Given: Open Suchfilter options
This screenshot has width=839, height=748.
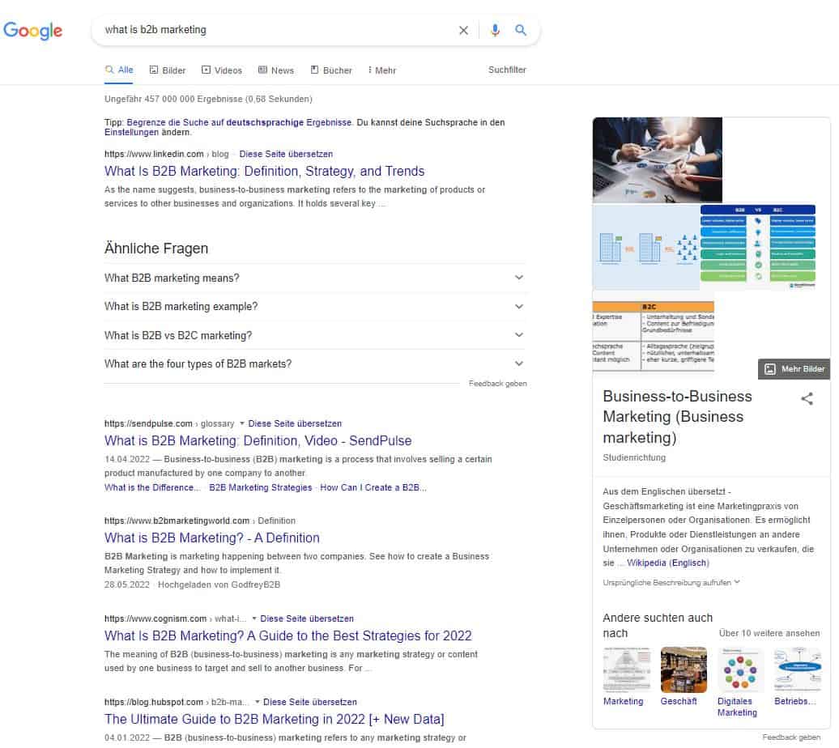Looking at the screenshot, I should coord(507,70).
